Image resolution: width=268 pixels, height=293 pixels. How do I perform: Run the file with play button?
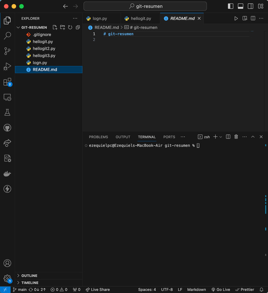[236, 18]
